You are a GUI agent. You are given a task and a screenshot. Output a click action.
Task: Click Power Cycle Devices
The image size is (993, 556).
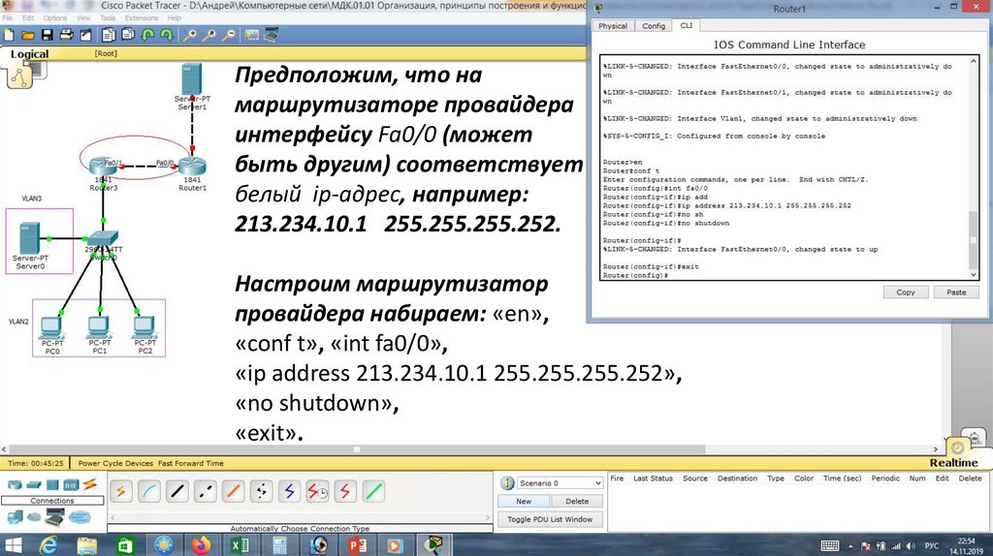point(116,463)
